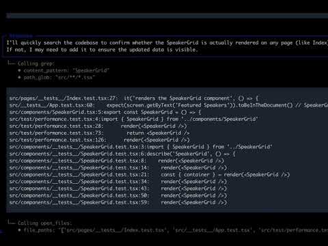Viewport: 328px width, 246px height.
Task: Click the 'Calling open_files:' tool call line
Action: click(x=44, y=223)
